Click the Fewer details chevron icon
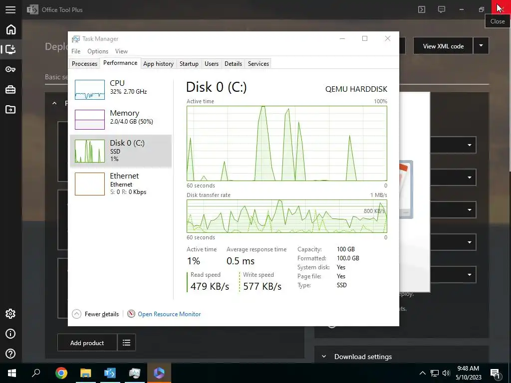This screenshot has width=511, height=383. tap(76, 314)
